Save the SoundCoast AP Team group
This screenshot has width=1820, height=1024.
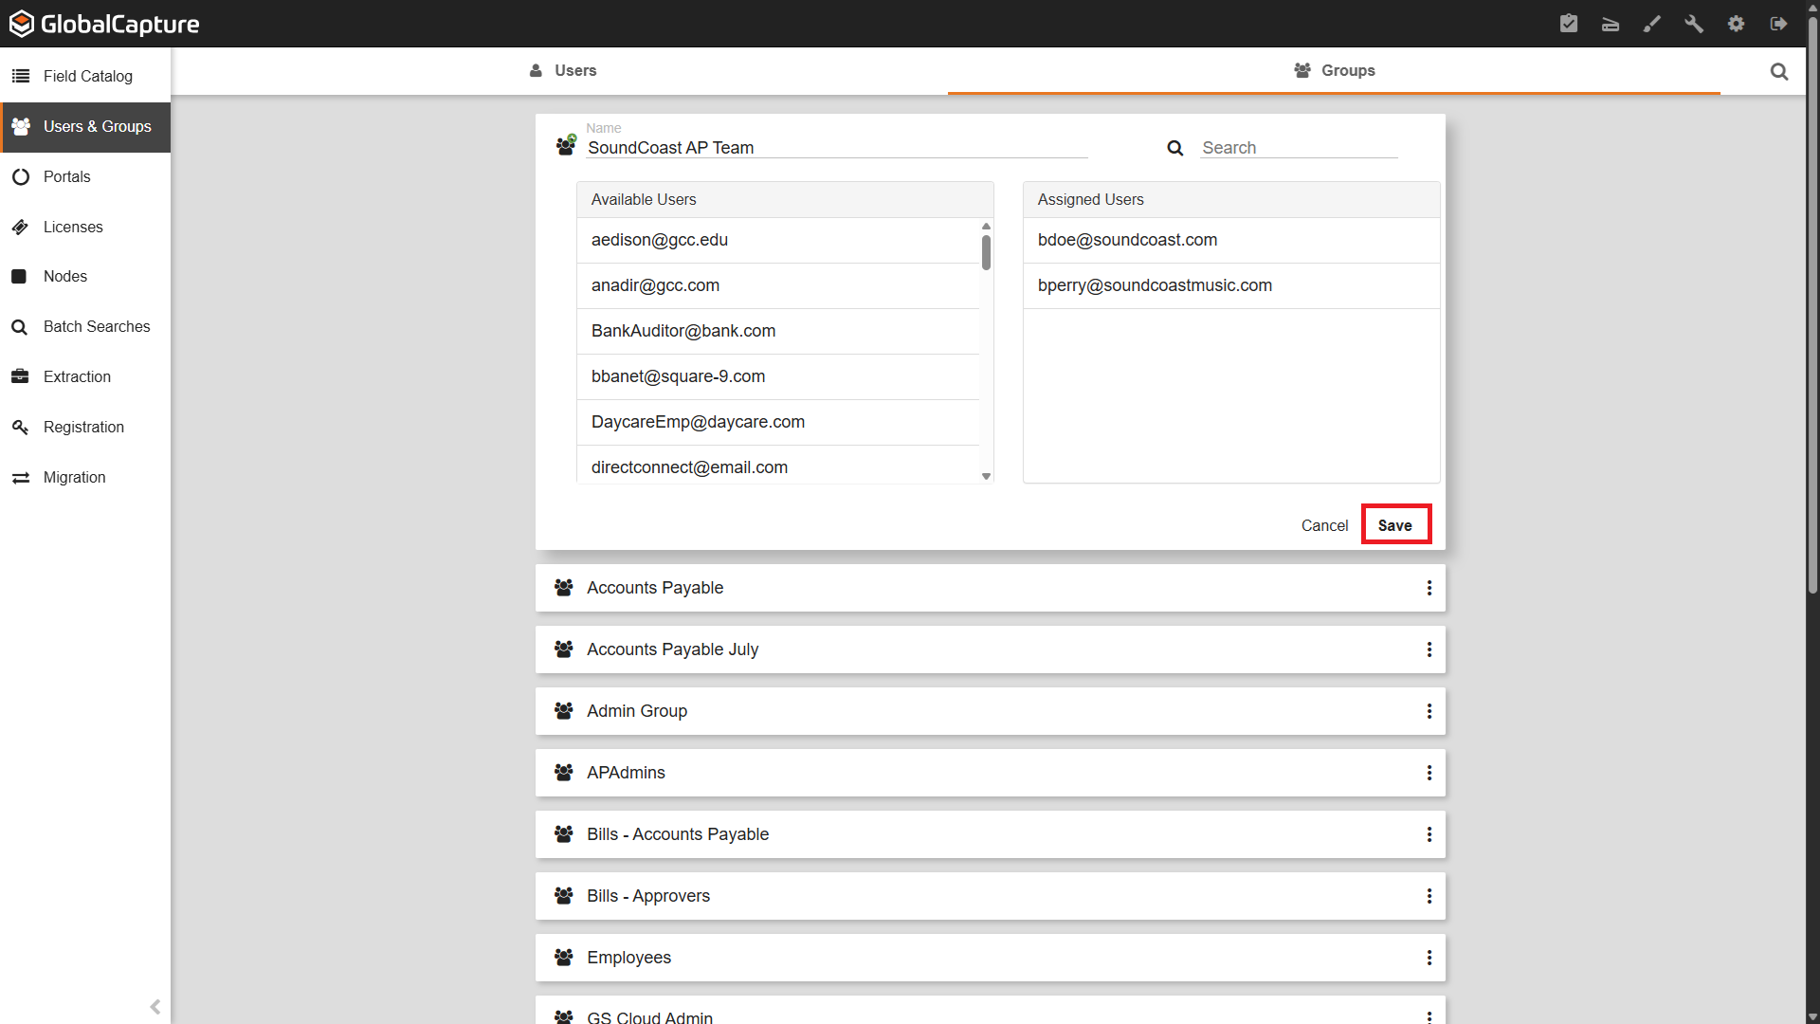pyautogui.click(x=1395, y=525)
